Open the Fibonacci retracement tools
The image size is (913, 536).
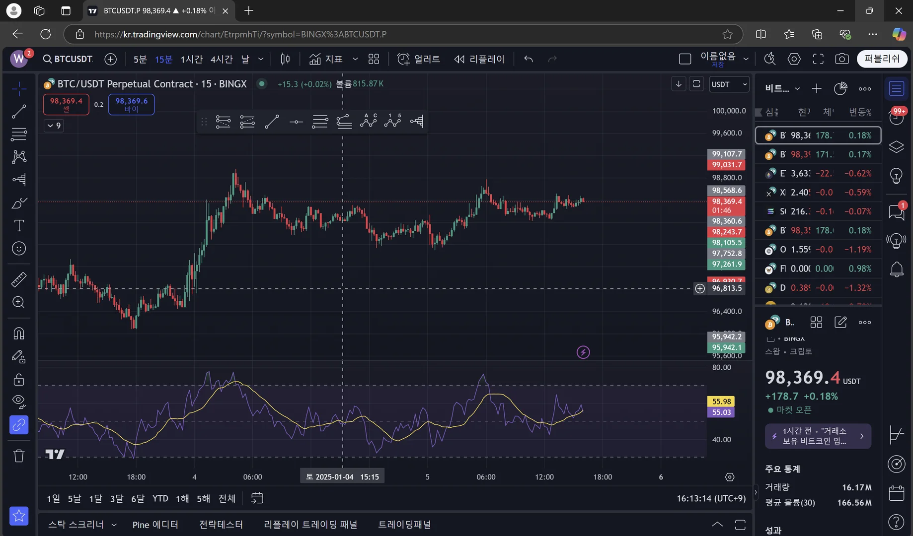[19, 134]
